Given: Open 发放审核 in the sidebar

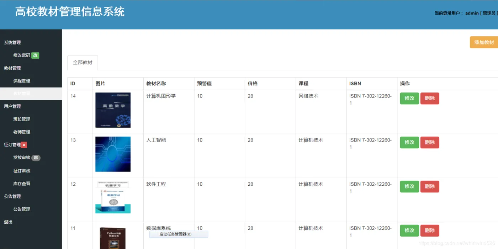Looking at the screenshot, I should (22, 158).
